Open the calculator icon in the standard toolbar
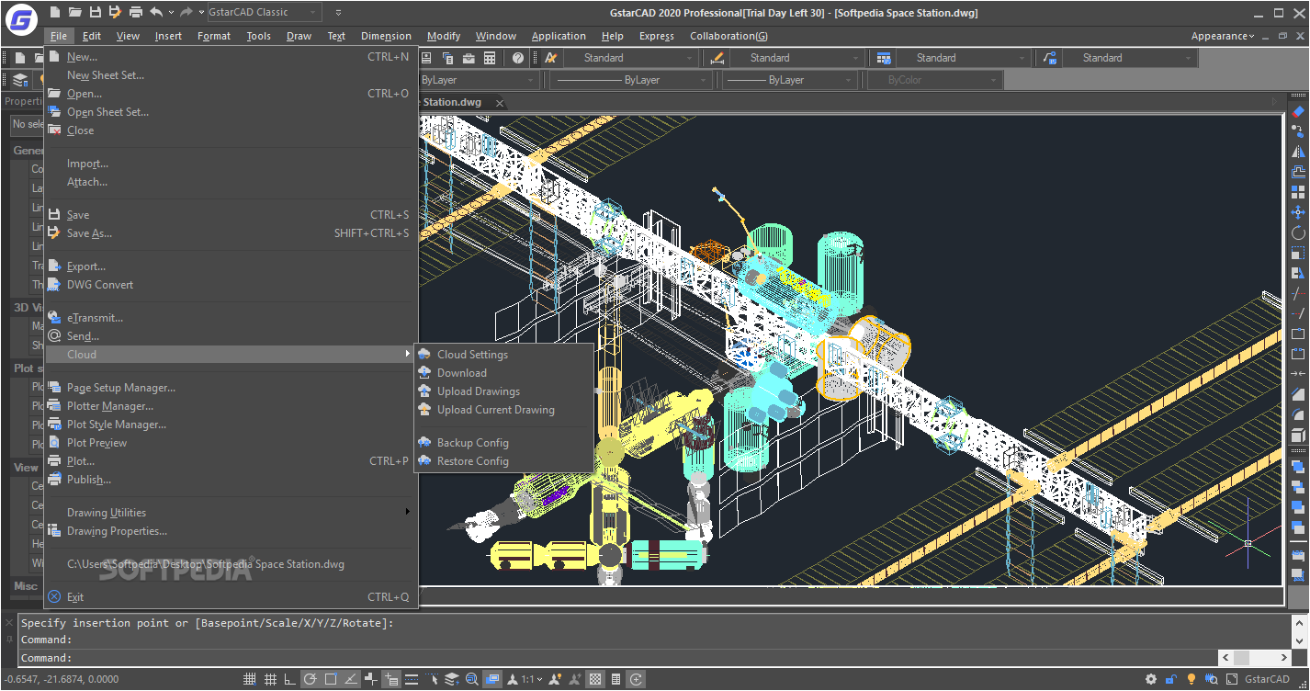This screenshot has width=1310, height=691. click(490, 58)
